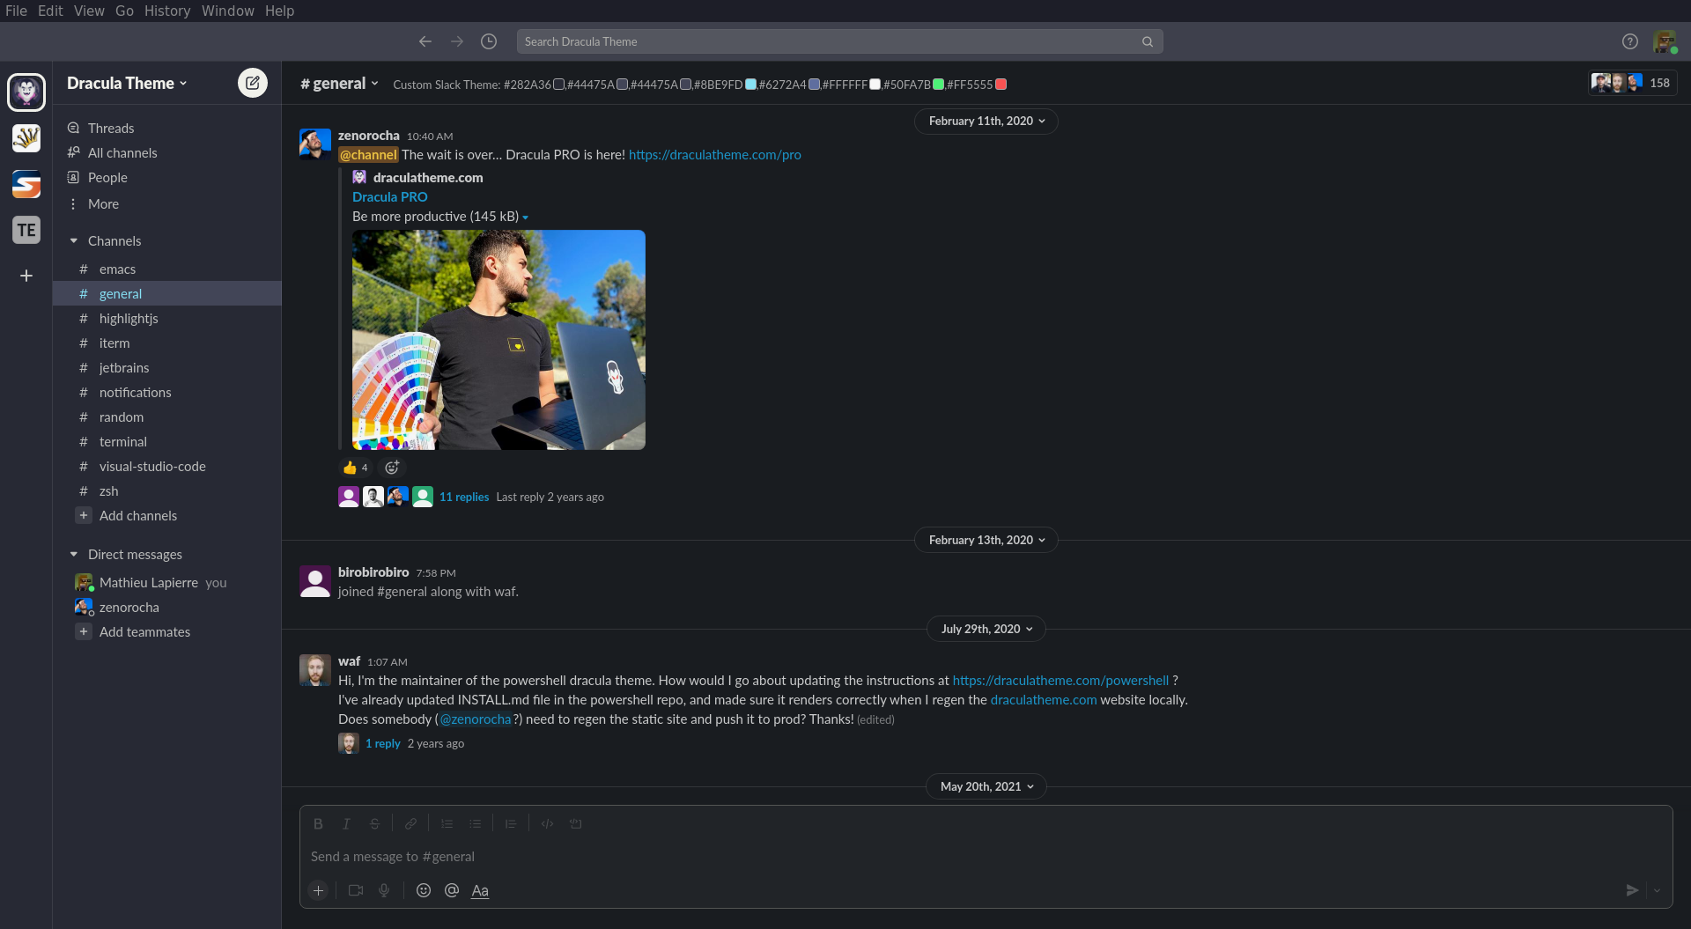The height and width of the screenshot is (929, 1691).
Task: Open the Edit menu
Action: (50, 11)
